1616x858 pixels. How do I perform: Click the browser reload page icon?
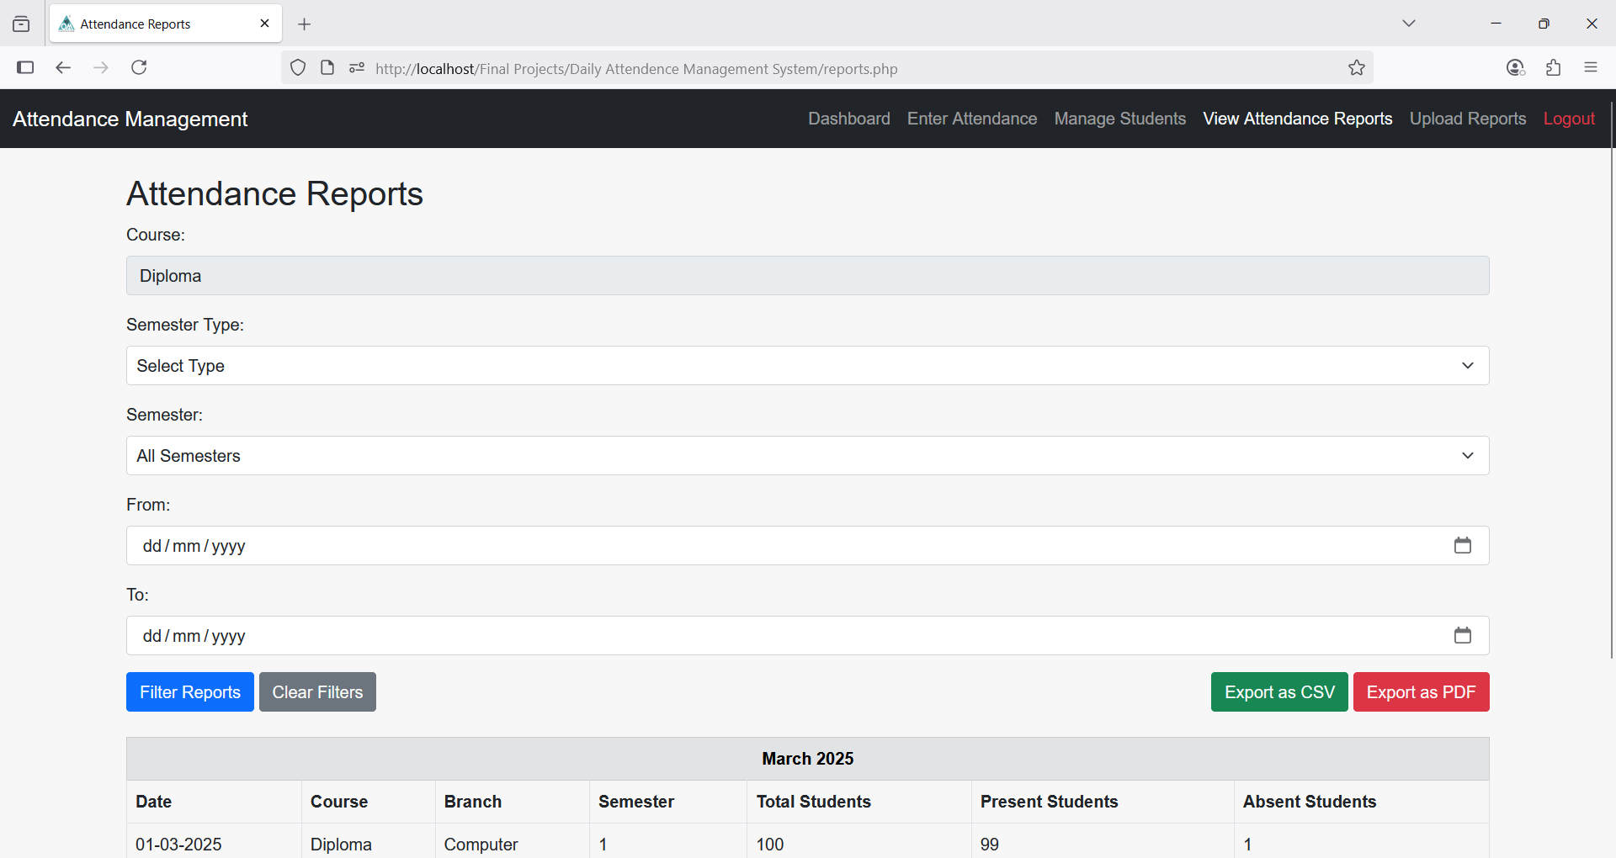point(139,67)
